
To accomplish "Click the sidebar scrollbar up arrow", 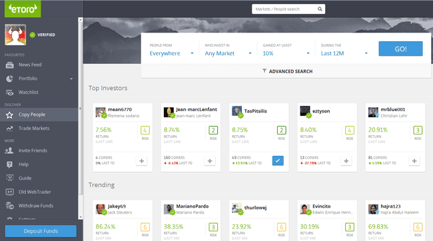I will click(81, 20).
